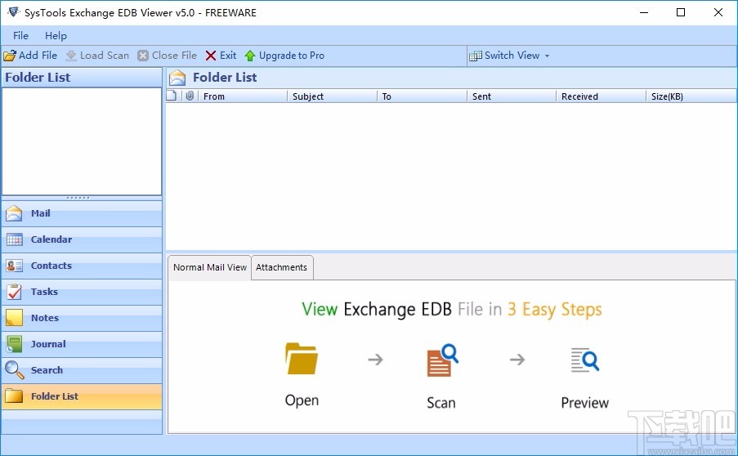The image size is (738, 456).
Task: Click the Add File folder icon
Action: point(10,56)
